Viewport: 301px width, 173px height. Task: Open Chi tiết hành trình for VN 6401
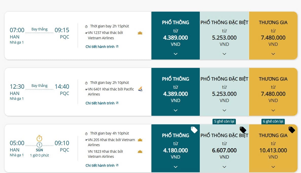tap(102, 103)
